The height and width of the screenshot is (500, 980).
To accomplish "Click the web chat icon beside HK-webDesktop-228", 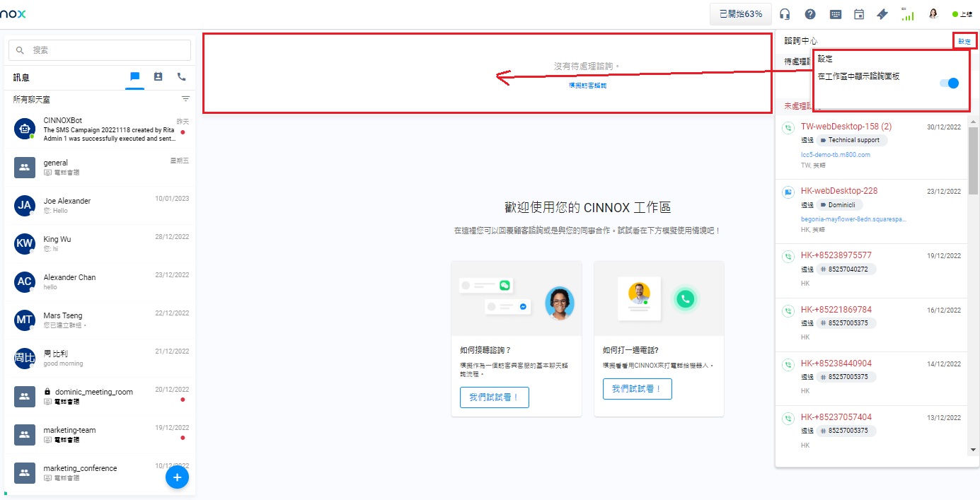I will click(x=788, y=192).
